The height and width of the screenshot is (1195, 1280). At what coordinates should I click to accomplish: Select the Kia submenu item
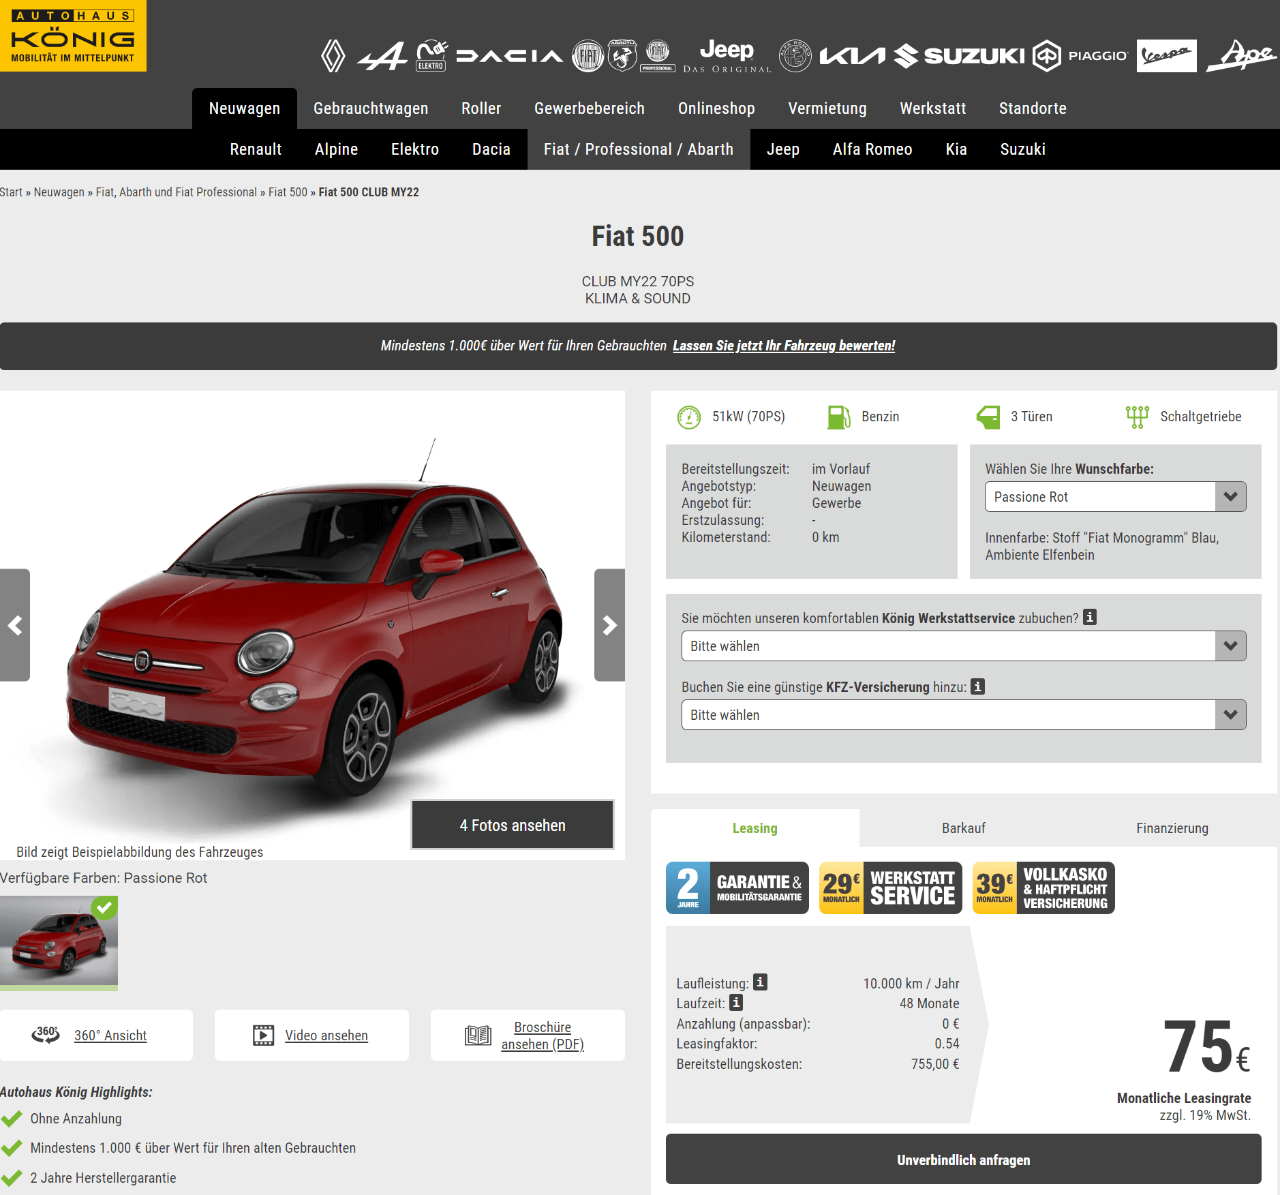(x=956, y=149)
